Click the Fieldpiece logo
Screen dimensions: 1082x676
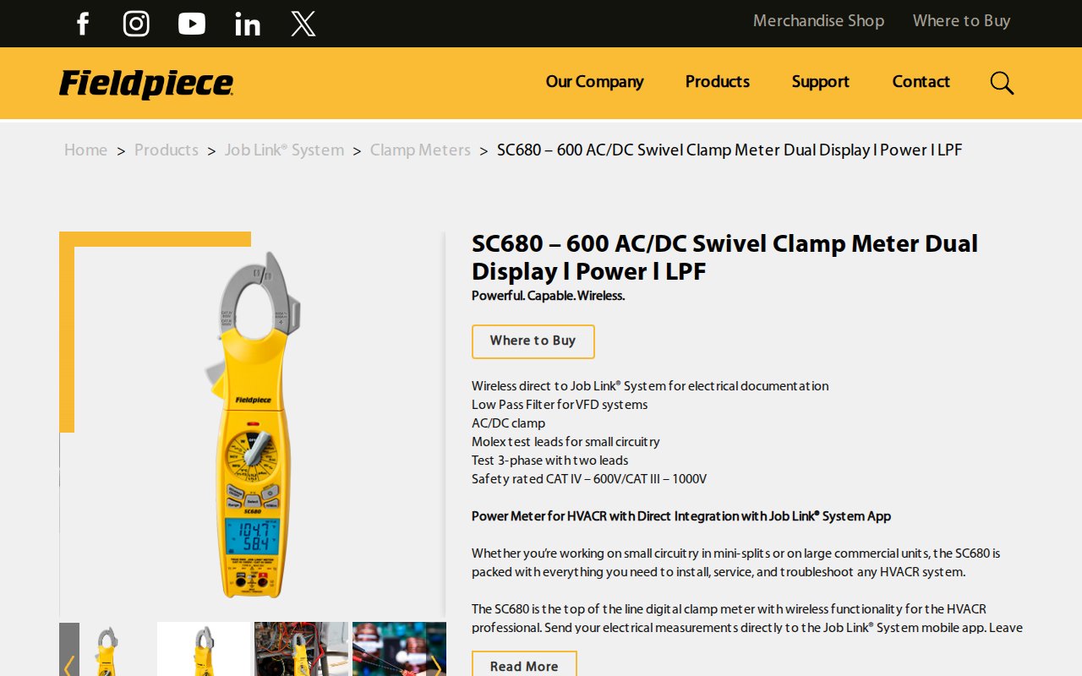[146, 84]
